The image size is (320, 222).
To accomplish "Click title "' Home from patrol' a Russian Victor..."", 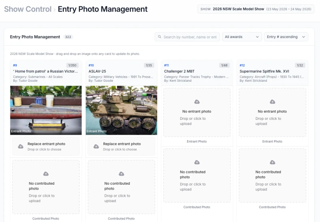I will pyautogui.click(x=46, y=71).
